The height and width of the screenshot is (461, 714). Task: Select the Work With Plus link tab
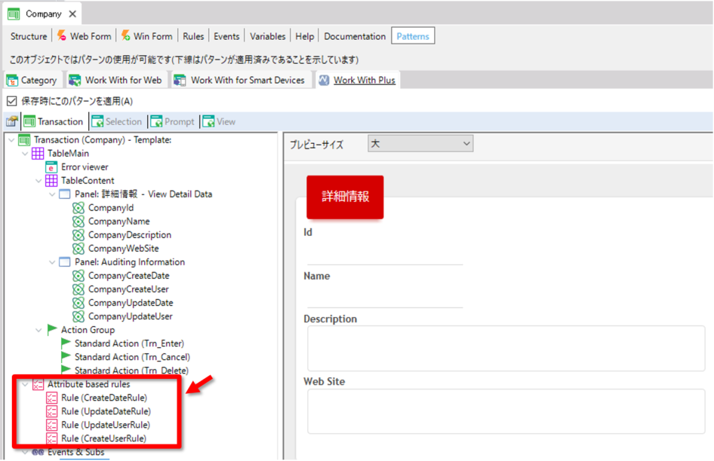click(365, 81)
